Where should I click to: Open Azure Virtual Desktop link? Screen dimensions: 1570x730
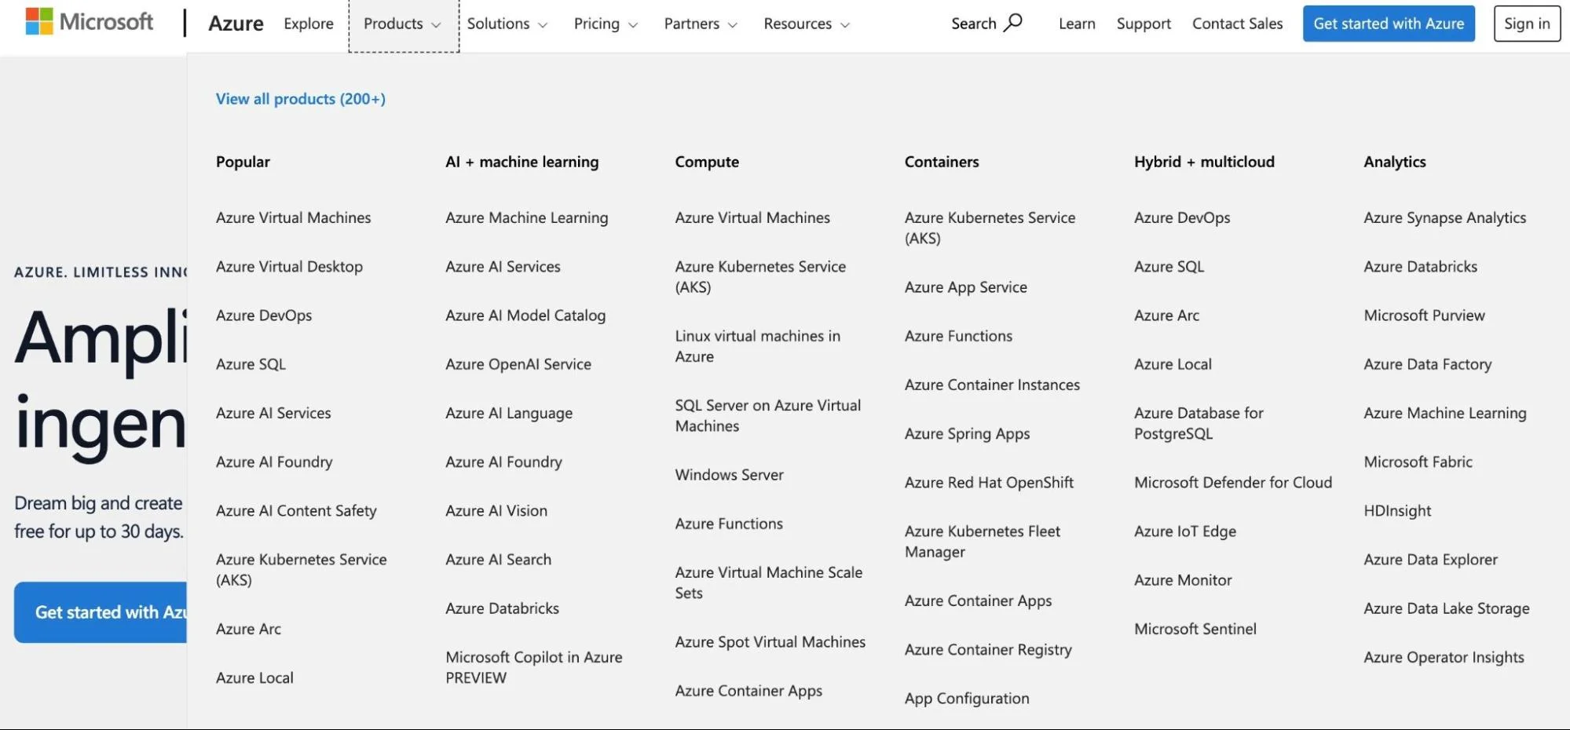click(289, 267)
